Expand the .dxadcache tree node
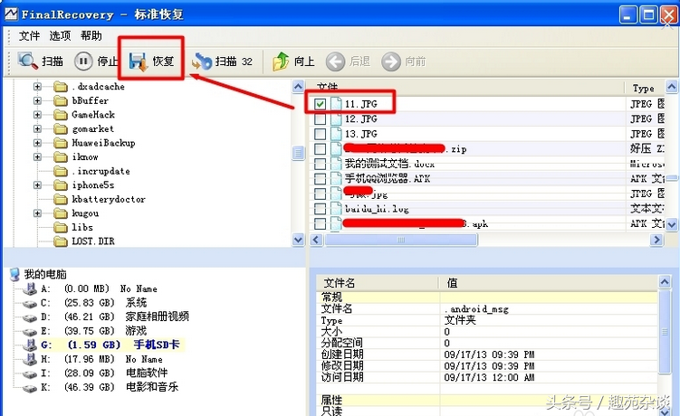The width and height of the screenshot is (680, 416). [37, 87]
